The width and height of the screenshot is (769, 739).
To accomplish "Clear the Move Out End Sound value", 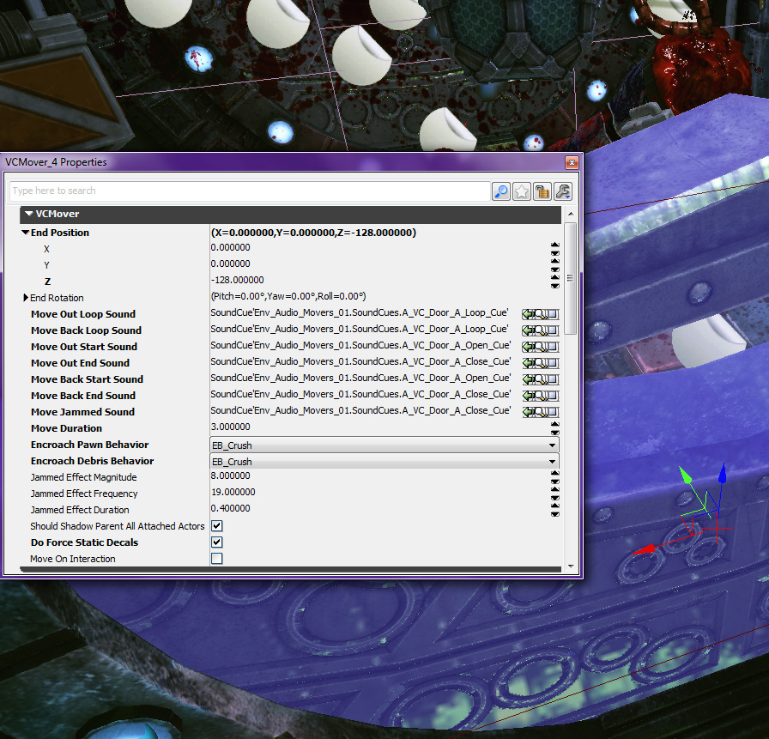I will click(553, 363).
